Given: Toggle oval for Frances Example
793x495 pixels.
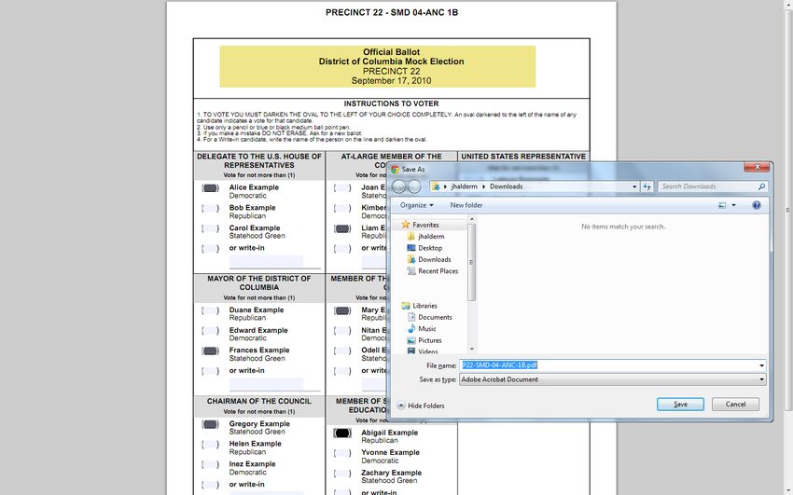Looking at the screenshot, I should [211, 351].
